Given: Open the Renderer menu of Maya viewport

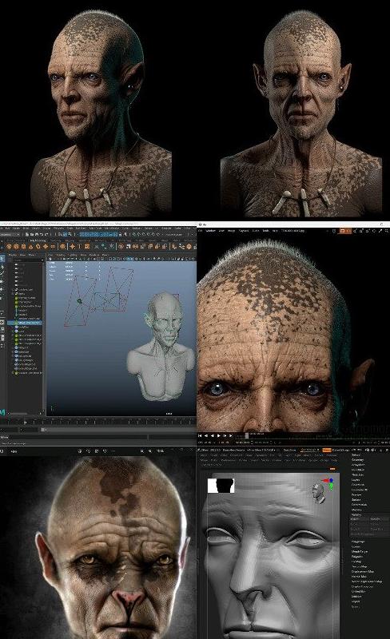Looking at the screenshot, I should [x=93, y=255].
